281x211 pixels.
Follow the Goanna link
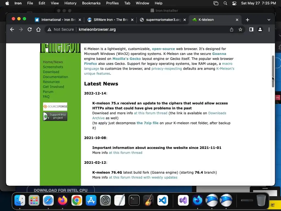[x=219, y=54]
